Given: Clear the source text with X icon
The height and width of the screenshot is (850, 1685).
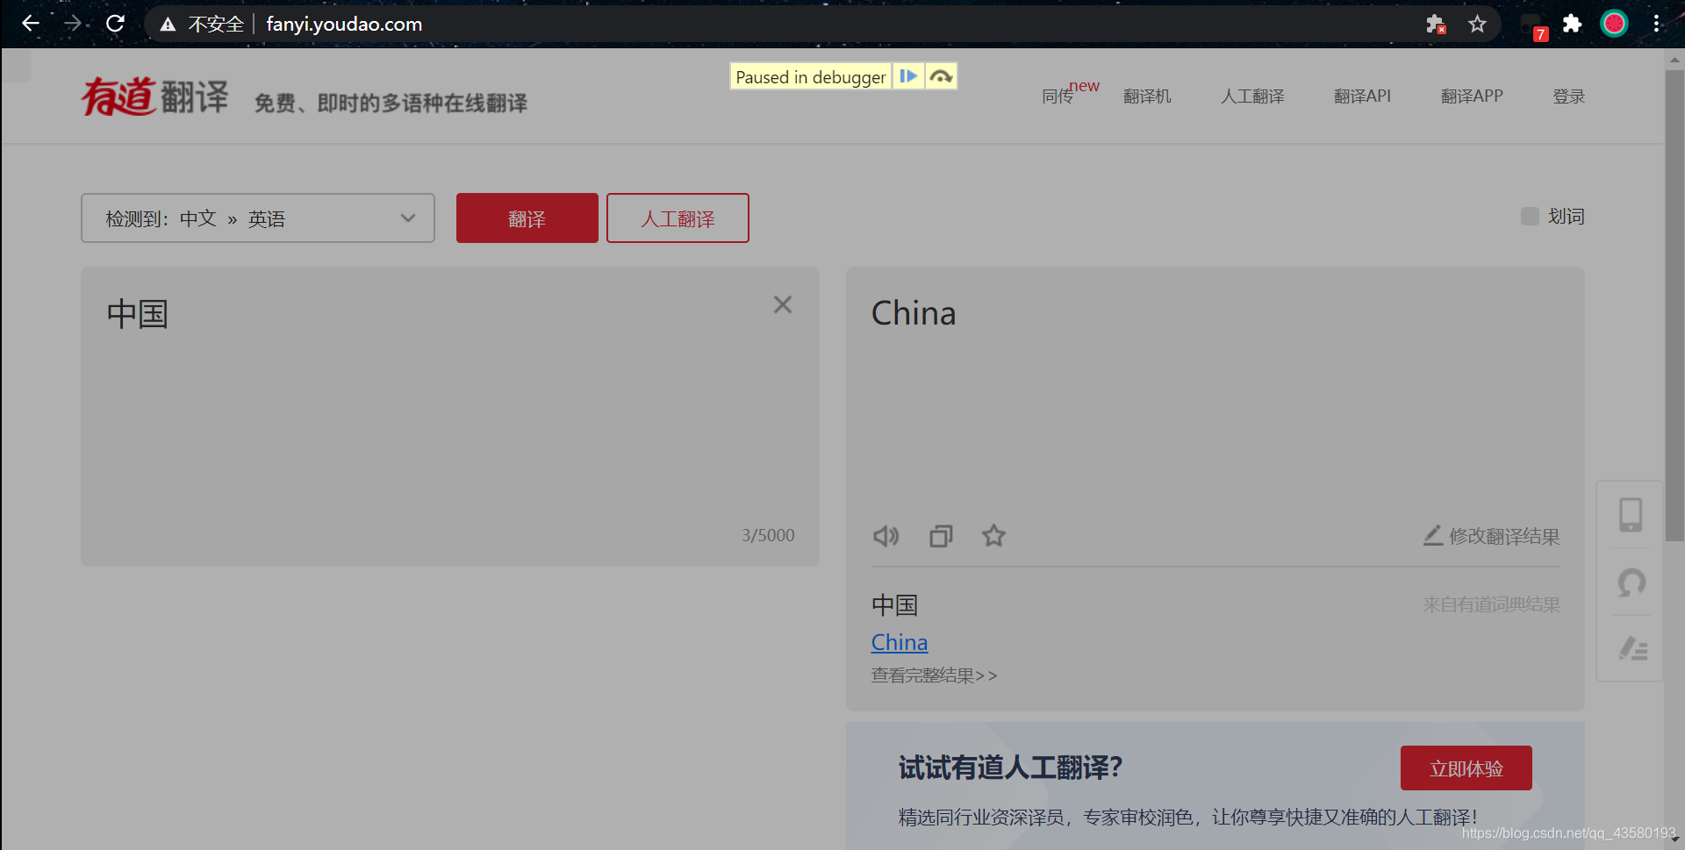Looking at the screenshot, I should pos(783,304).
